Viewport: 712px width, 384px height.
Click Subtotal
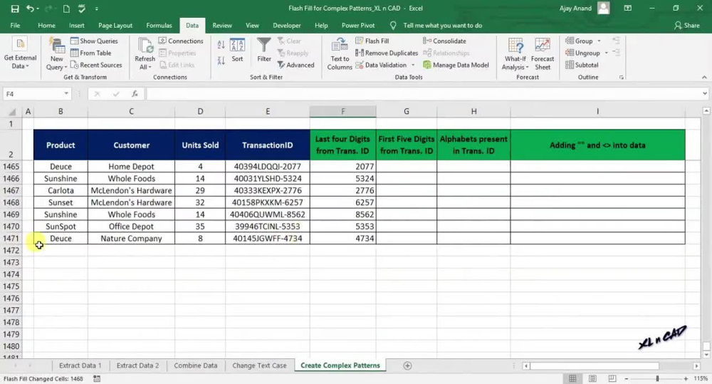point(582,65)
